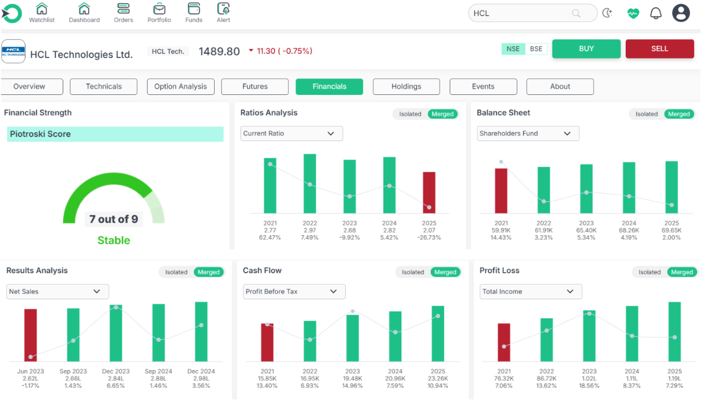Click the 2025 Total Income value 1.19L
Screen dimensions: 718x403
pyautogui.click(x=674, y=379)
